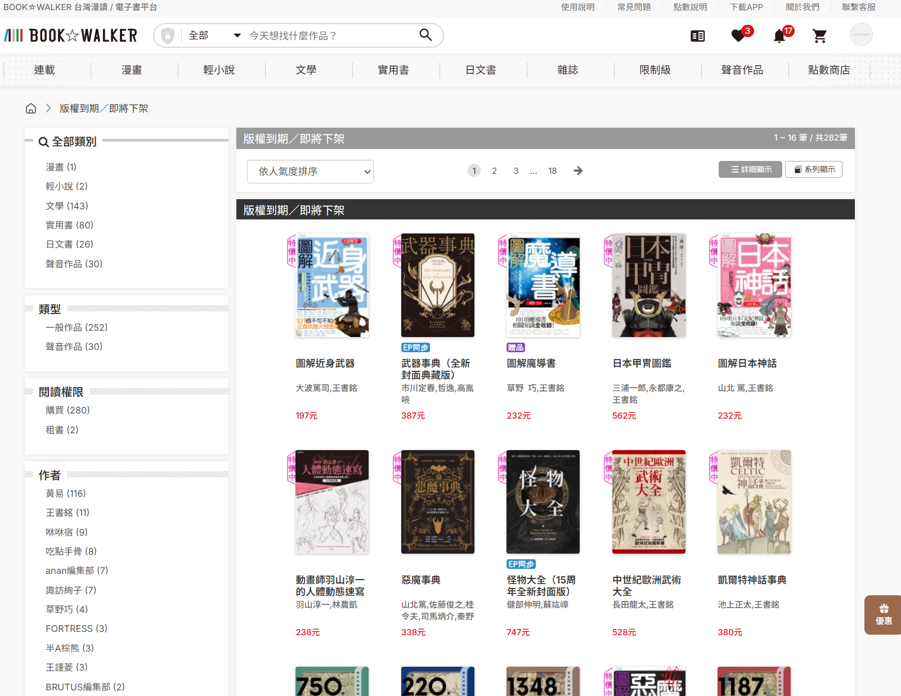The width and height of the screenshot is (901, 696).
Task: Switch to 詳細顯示 view
Action: pyautogui.click(x=750, y=169)
